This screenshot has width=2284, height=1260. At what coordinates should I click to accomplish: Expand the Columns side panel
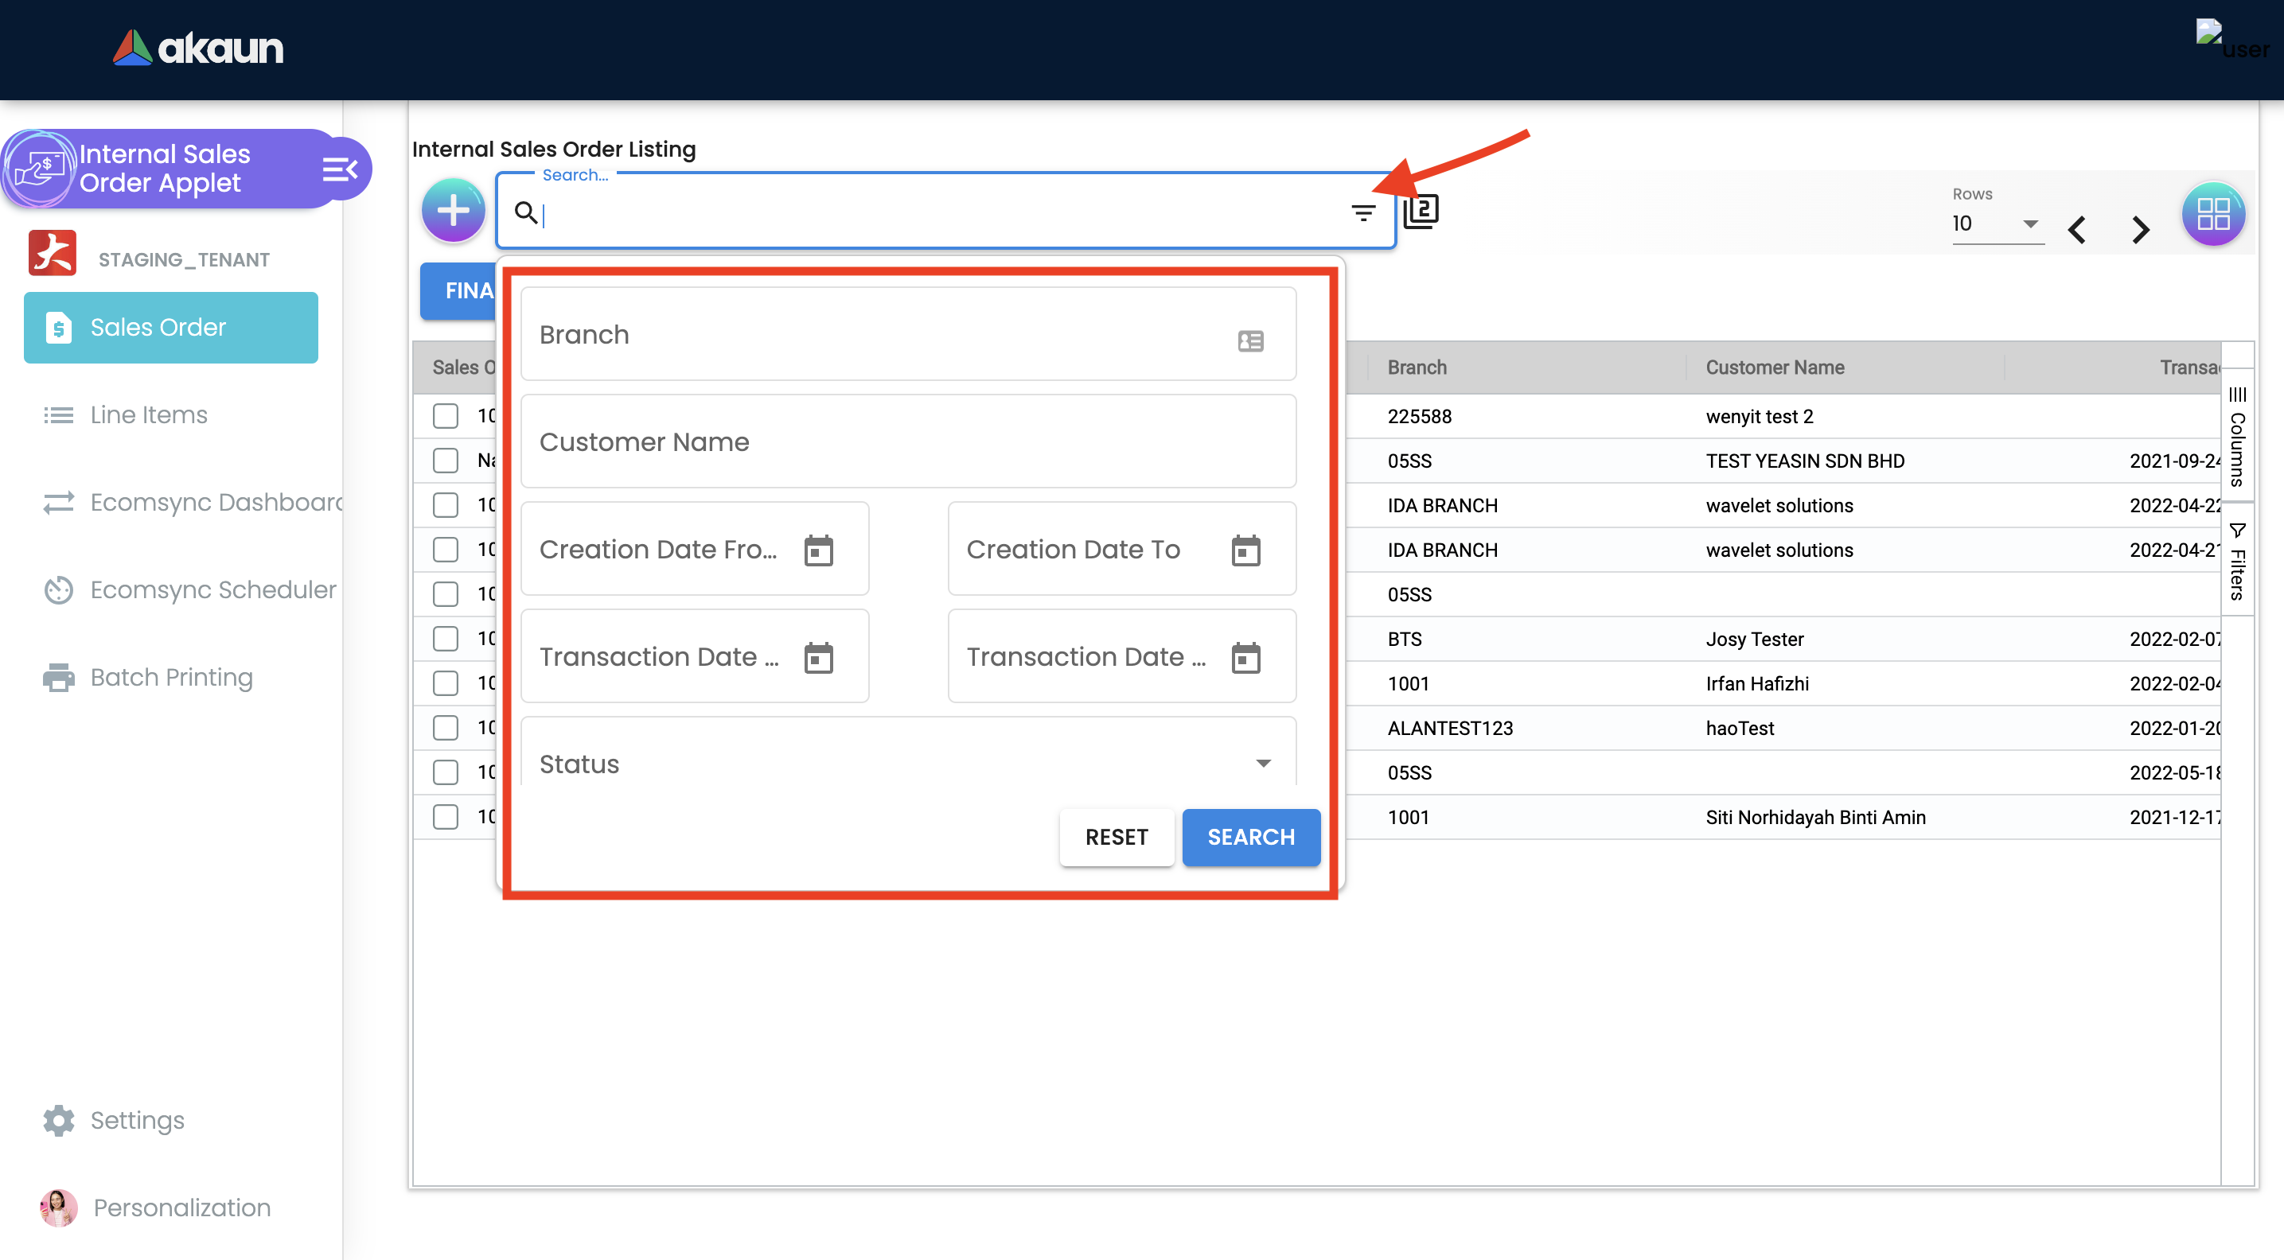click(2237, 436)
